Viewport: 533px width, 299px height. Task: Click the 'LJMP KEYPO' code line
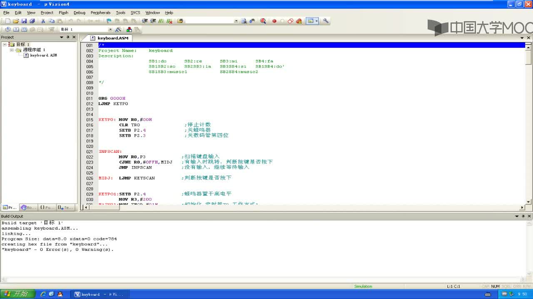pyautogui.click(x=113, y=104)
